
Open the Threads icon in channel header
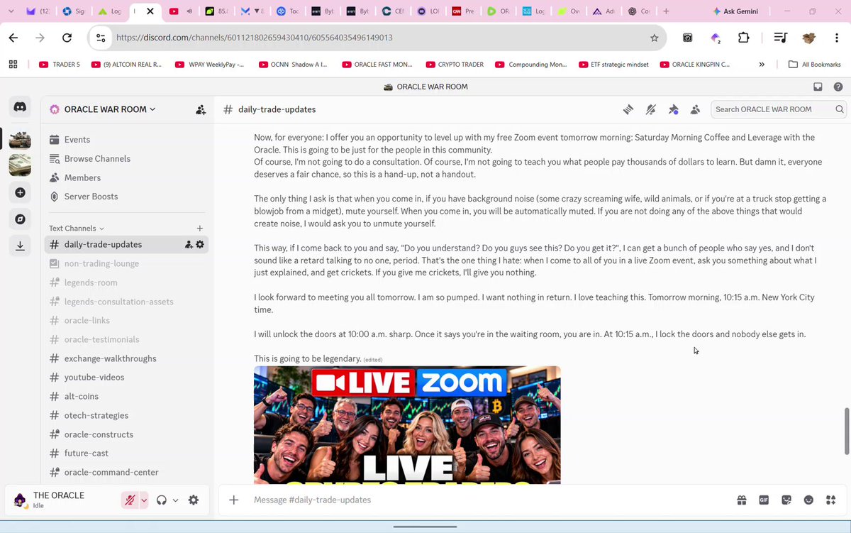(x=628, y=109)
